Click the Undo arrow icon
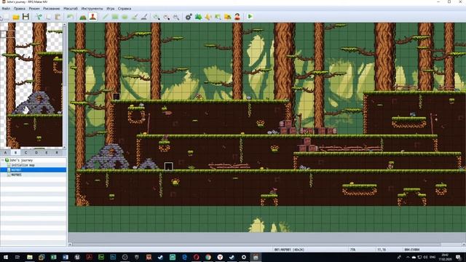This screenshot has width=466, height=262. [x=70, y=17]
